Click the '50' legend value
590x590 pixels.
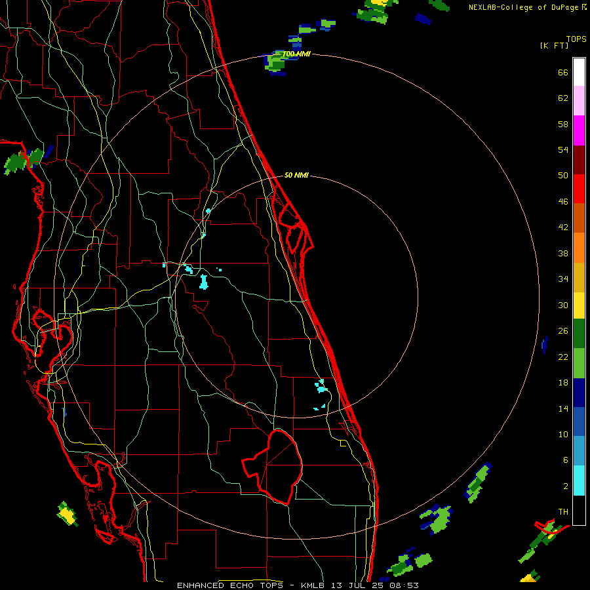click(563, 176)
